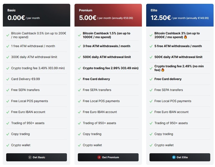Click the checkmark next to Elite Copy trading

151,134
